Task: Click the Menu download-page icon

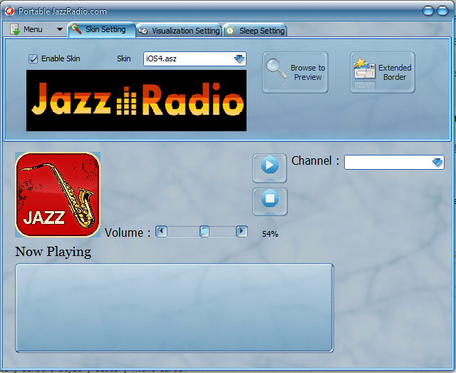Action: (x=15, y=29)
